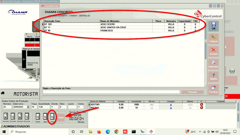Click the fleet description search field

[111, 92]
